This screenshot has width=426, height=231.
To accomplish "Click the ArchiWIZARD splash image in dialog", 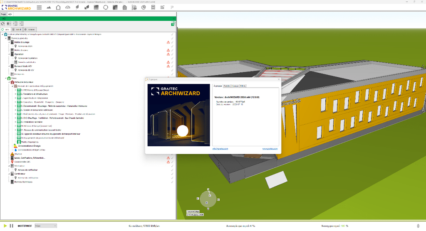I will [178, 115].
